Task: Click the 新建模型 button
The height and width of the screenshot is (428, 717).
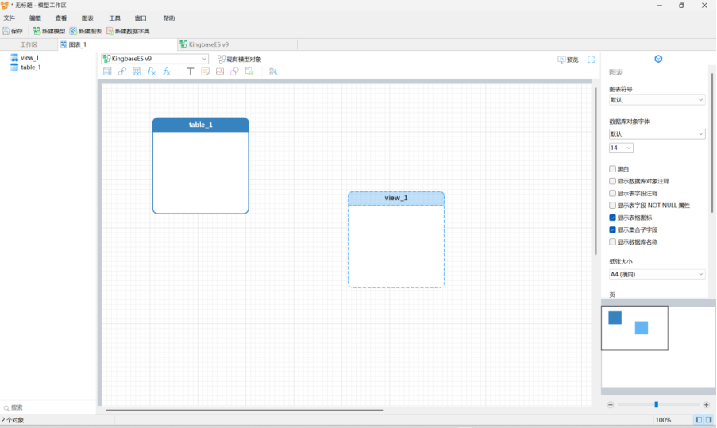Action: pyautogui.click(x=49, y=31)
